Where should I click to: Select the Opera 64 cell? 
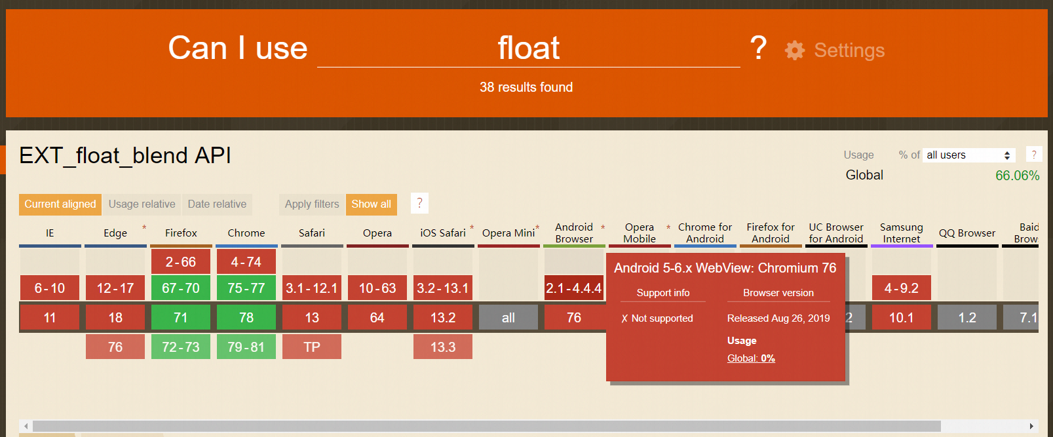(x=377, y=318)
